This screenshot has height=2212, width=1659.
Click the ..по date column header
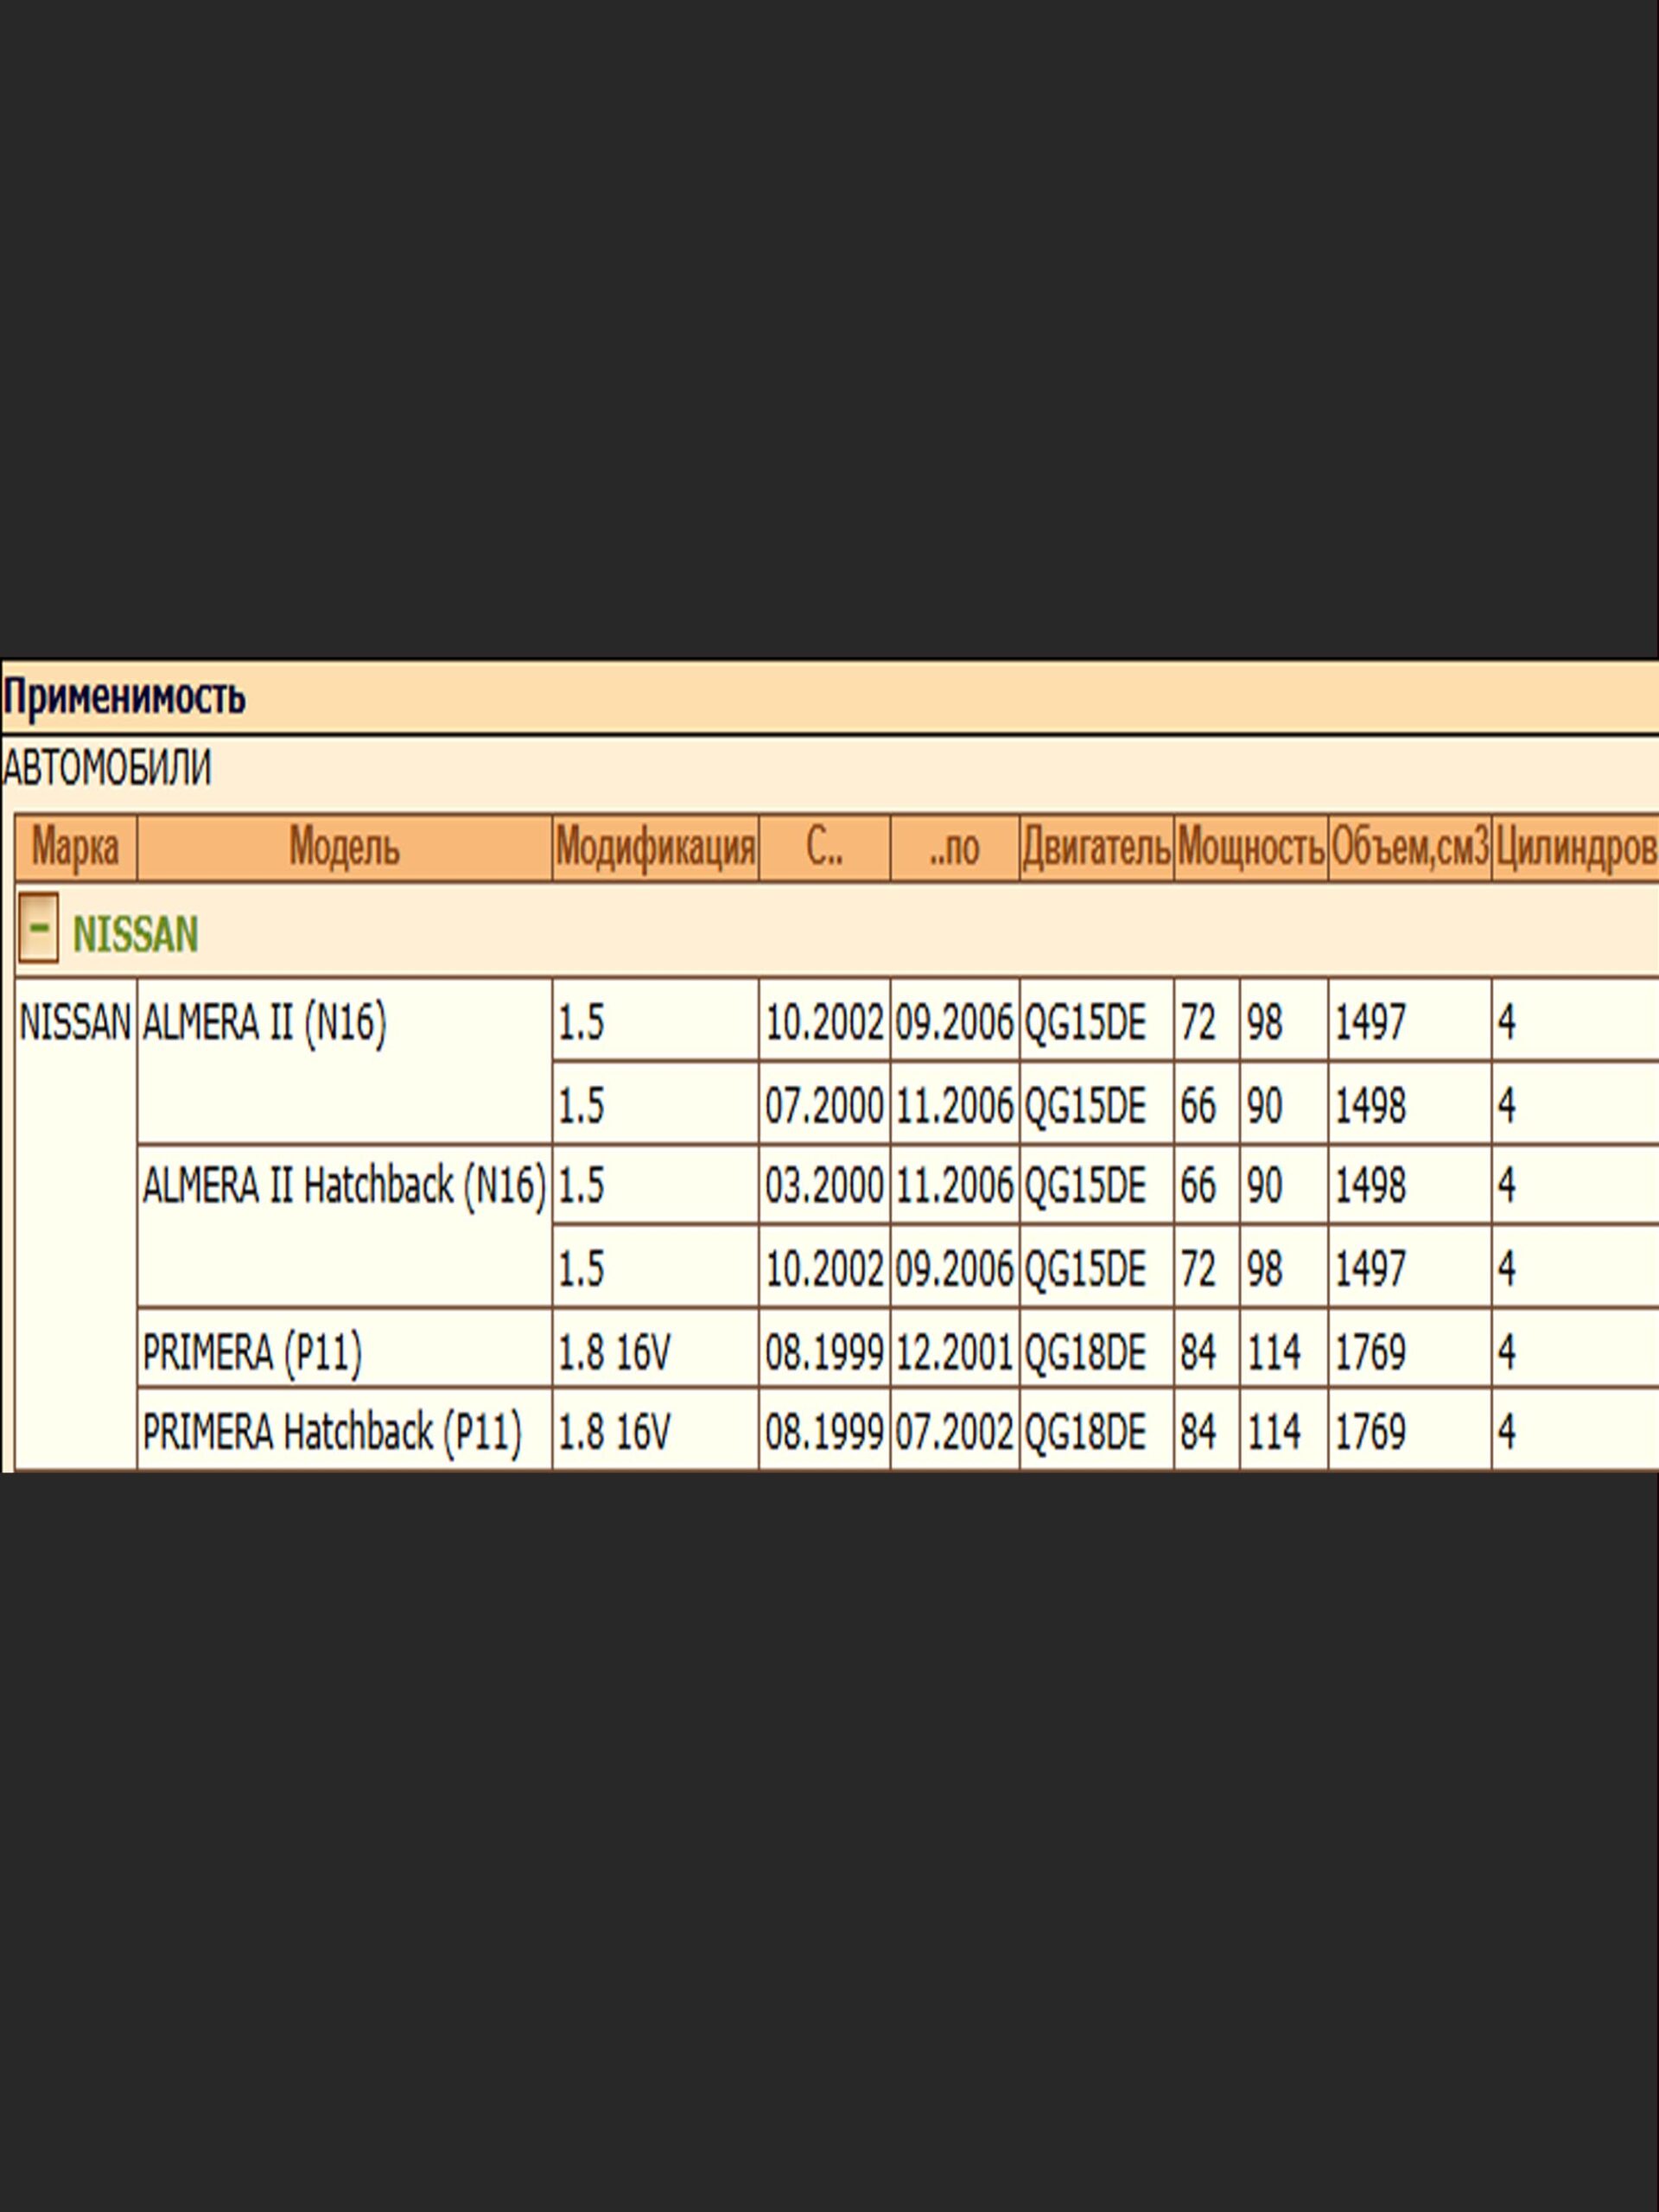point(954,848)
